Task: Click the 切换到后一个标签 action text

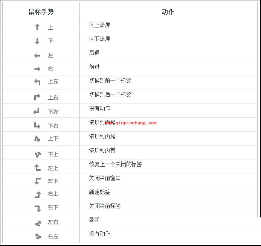Action: point(110,94)
